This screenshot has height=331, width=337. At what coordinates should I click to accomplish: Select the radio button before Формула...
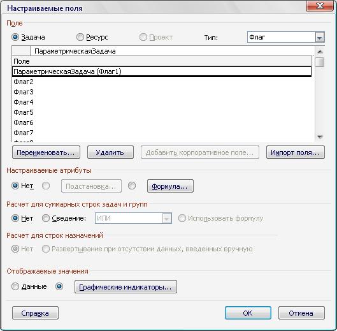(x=132, y=186)
